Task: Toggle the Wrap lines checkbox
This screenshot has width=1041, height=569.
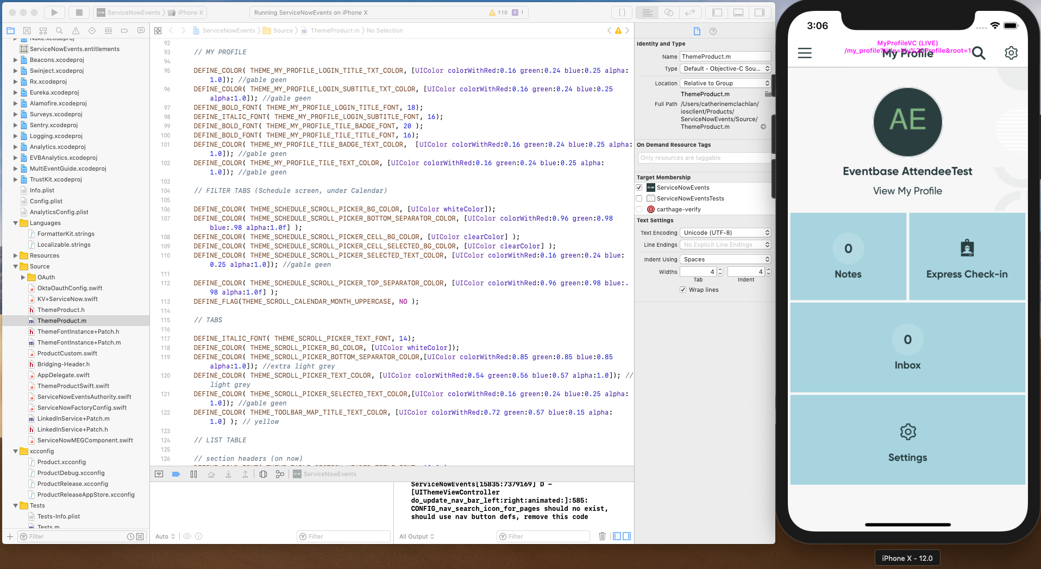Action: coord(683,290)
